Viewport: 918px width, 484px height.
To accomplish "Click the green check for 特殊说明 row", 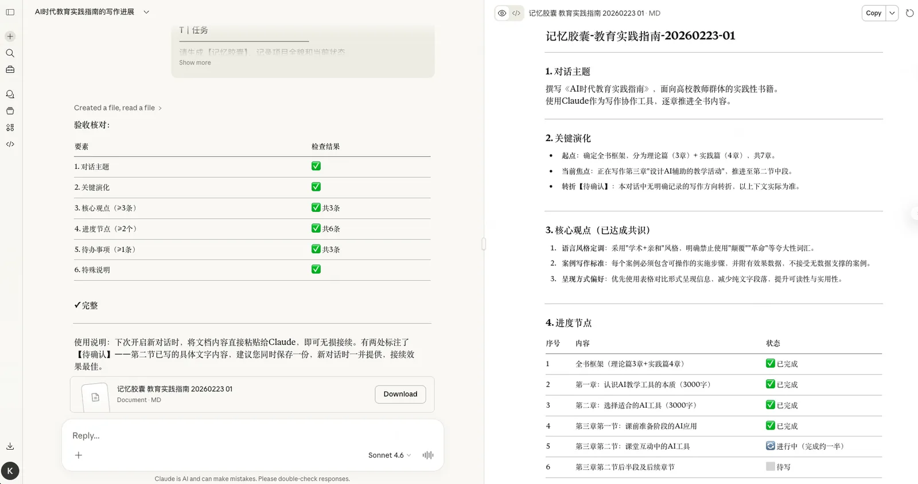I will (x=316, y=269).
